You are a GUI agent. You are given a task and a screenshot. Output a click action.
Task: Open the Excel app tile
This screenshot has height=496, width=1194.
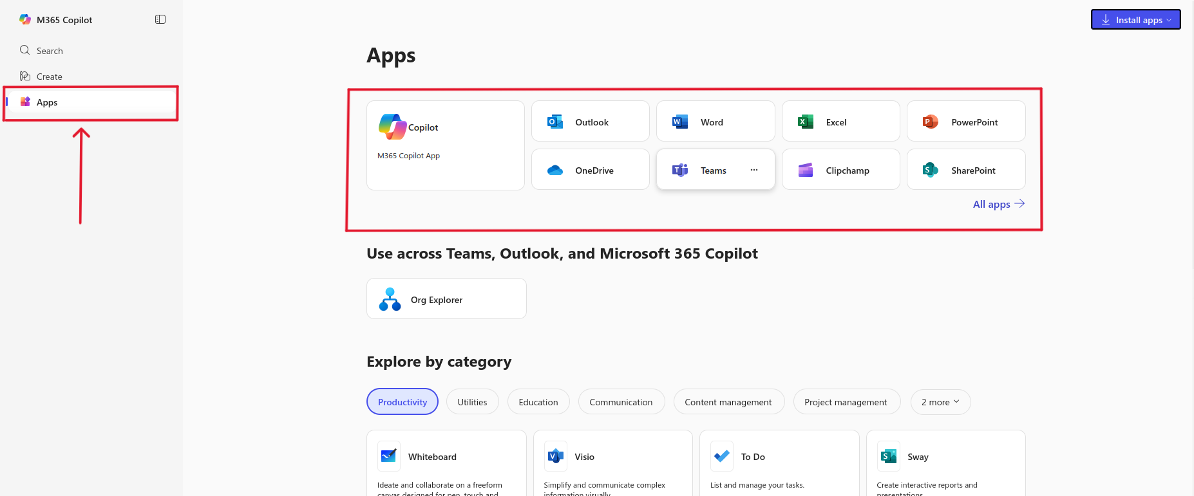[x=840, y=122]
